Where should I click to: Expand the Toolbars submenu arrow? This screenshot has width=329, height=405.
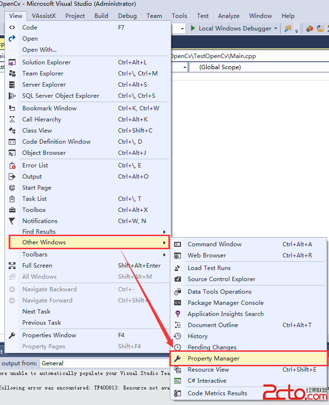[x=164, y=255]
